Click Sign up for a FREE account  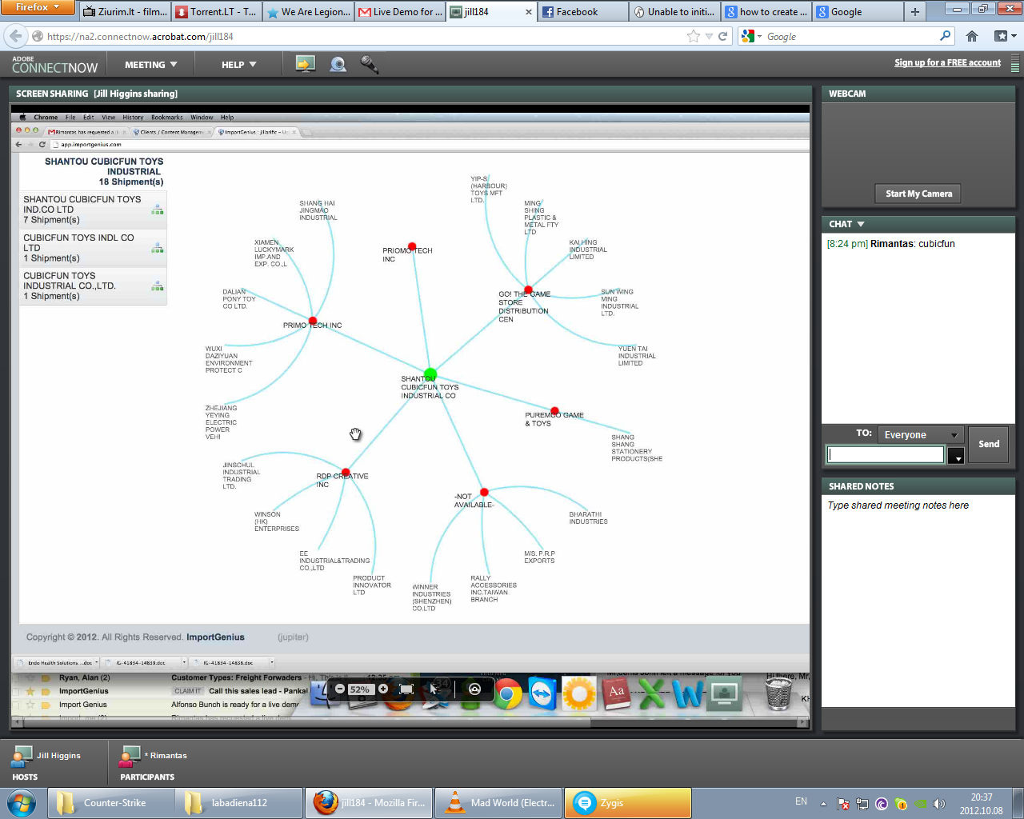[x=947, y=62]
